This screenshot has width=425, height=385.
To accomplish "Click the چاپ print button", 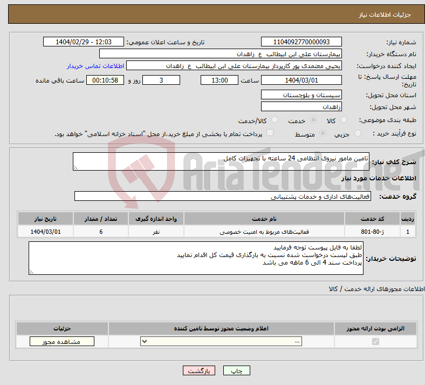I will (237, 370).
